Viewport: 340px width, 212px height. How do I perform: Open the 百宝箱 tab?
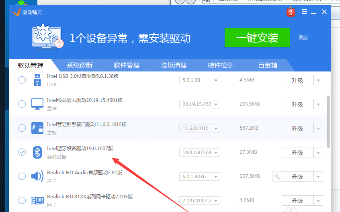tap(268, 65)
